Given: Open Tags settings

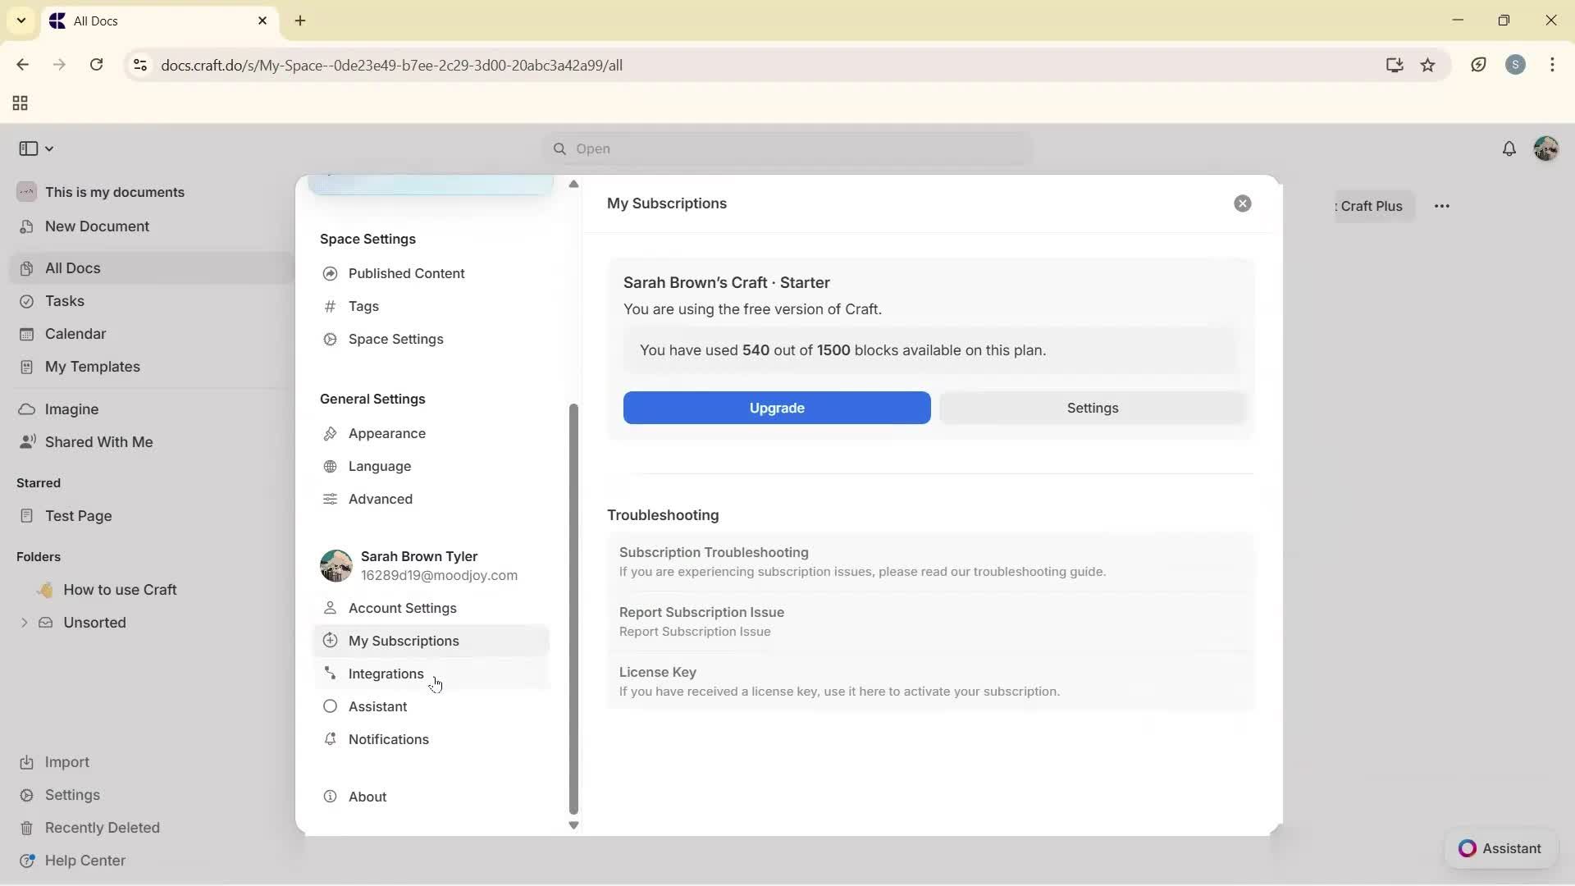Looking at the screenshot, I should coord(363,306).
